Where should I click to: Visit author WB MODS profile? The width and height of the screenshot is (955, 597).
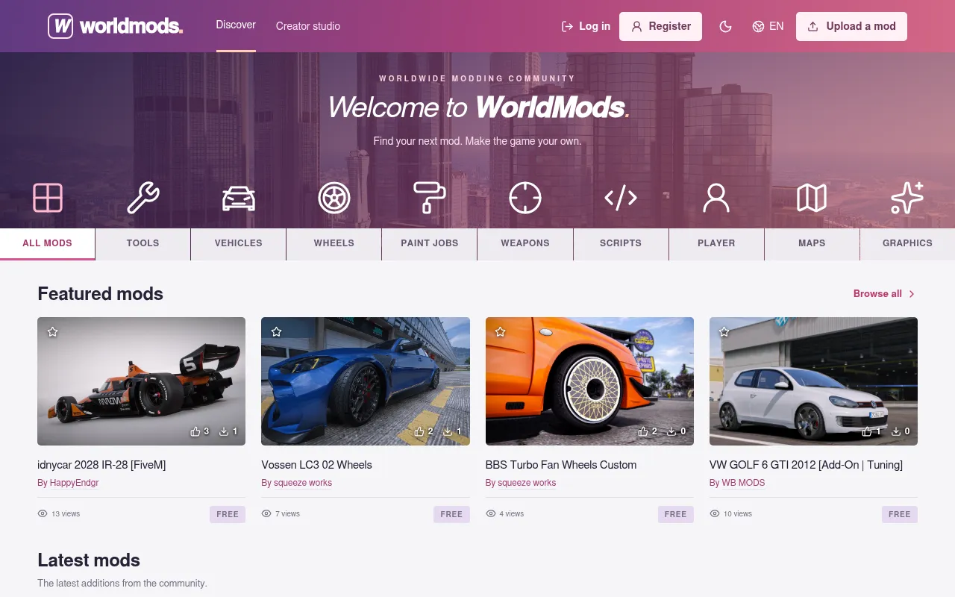(743, 483)
